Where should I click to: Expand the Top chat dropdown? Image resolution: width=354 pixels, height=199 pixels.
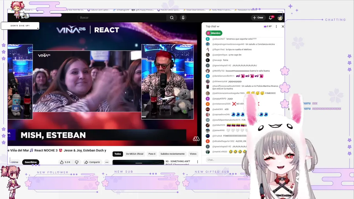point(212,27)
